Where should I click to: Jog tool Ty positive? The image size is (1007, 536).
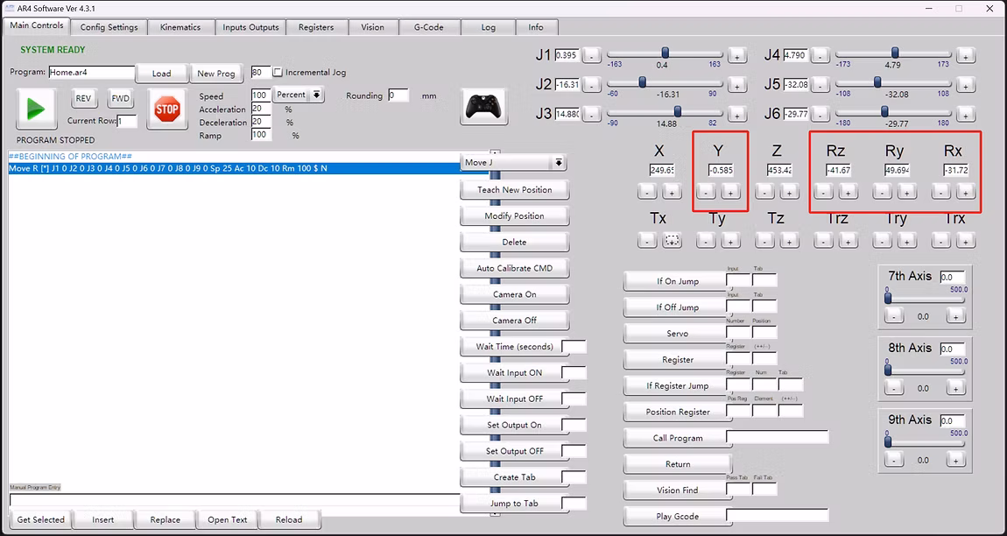pyautogui.click(x=730, y=241)
